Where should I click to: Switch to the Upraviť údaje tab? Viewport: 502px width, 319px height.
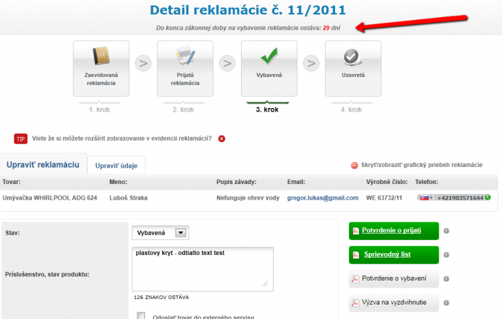click(116, 166)
